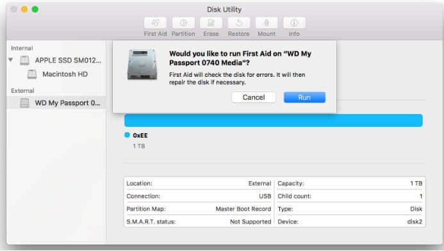The height and width of the screenshot is (251, 444).
Task: Click the blue partition usage bar
Action: pos(274,120)
